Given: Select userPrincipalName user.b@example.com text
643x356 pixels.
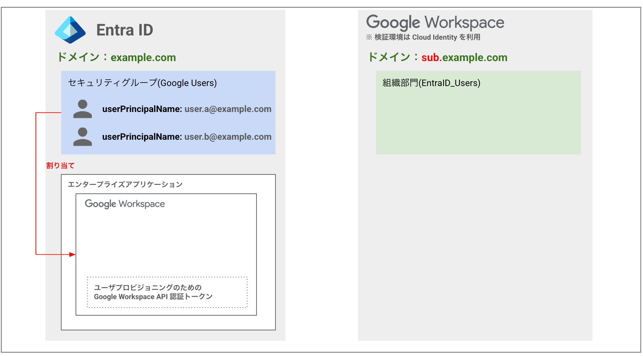Looking at the screenshot, I should pos(187,137).
